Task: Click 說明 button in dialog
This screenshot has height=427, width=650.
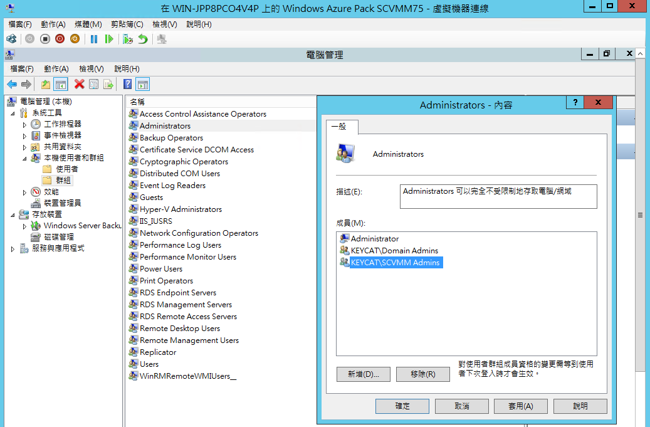Action: pos(580,406)
